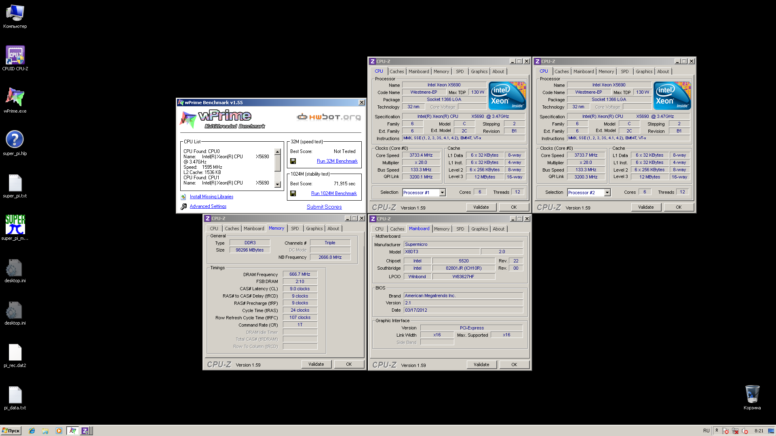Open Internet Explorer from the taskbar

(x=32, y=431)
